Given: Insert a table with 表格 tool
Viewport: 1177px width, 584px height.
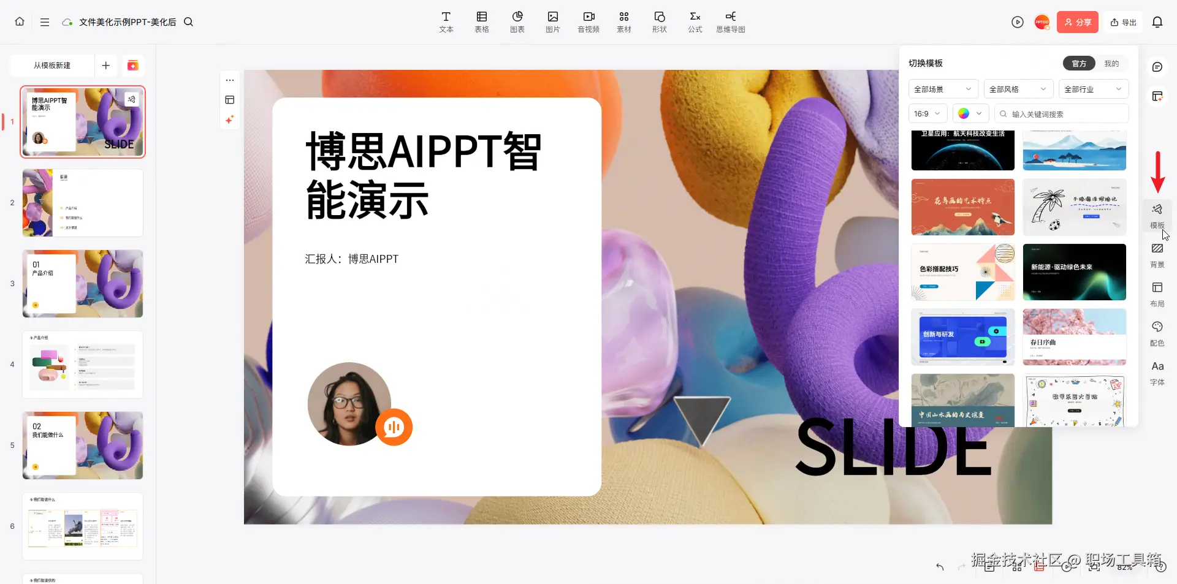Looking at the screenshot, I should pos(482,21).
